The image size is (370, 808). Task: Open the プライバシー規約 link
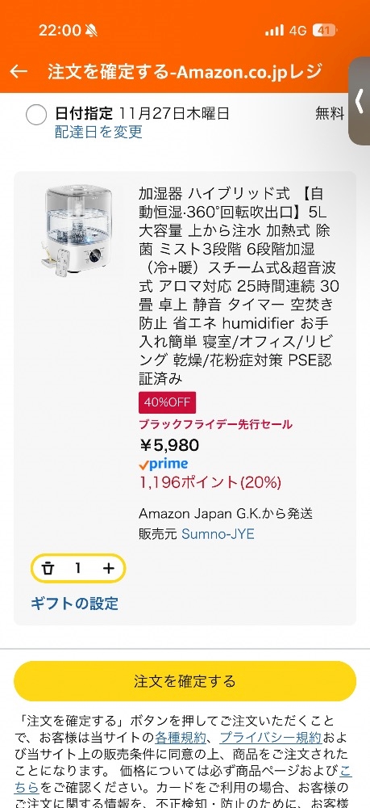(270, 738)
